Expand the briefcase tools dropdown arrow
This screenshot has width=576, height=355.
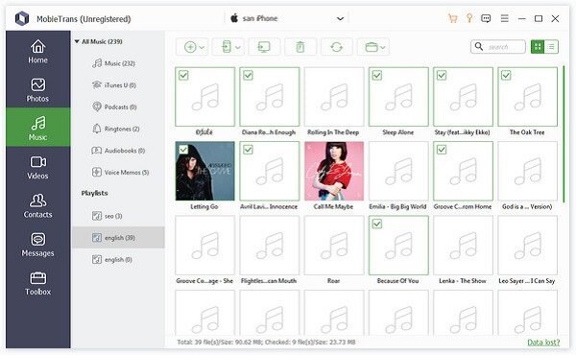tap(383, 47)
